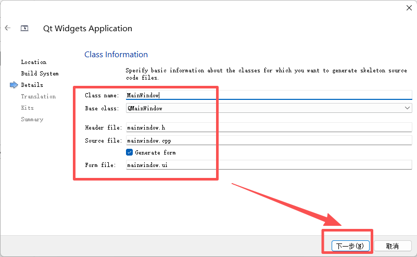The width and height of the screenshot is (417, 257).
Task: Select the Location step in the sidebar
Action: pyautogui.click(x=34, y=62)
